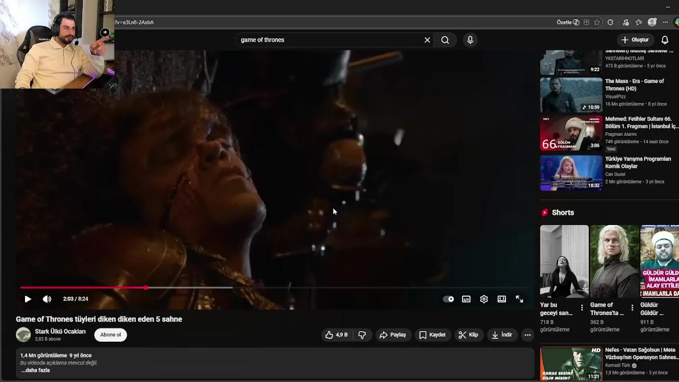Expand the description with ...daha fazla
Screen dimensions: 679x382
[x=36, y=370]
